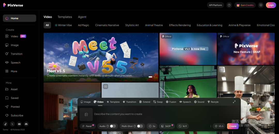Open the help question mark icon

(x=229, y=5)
